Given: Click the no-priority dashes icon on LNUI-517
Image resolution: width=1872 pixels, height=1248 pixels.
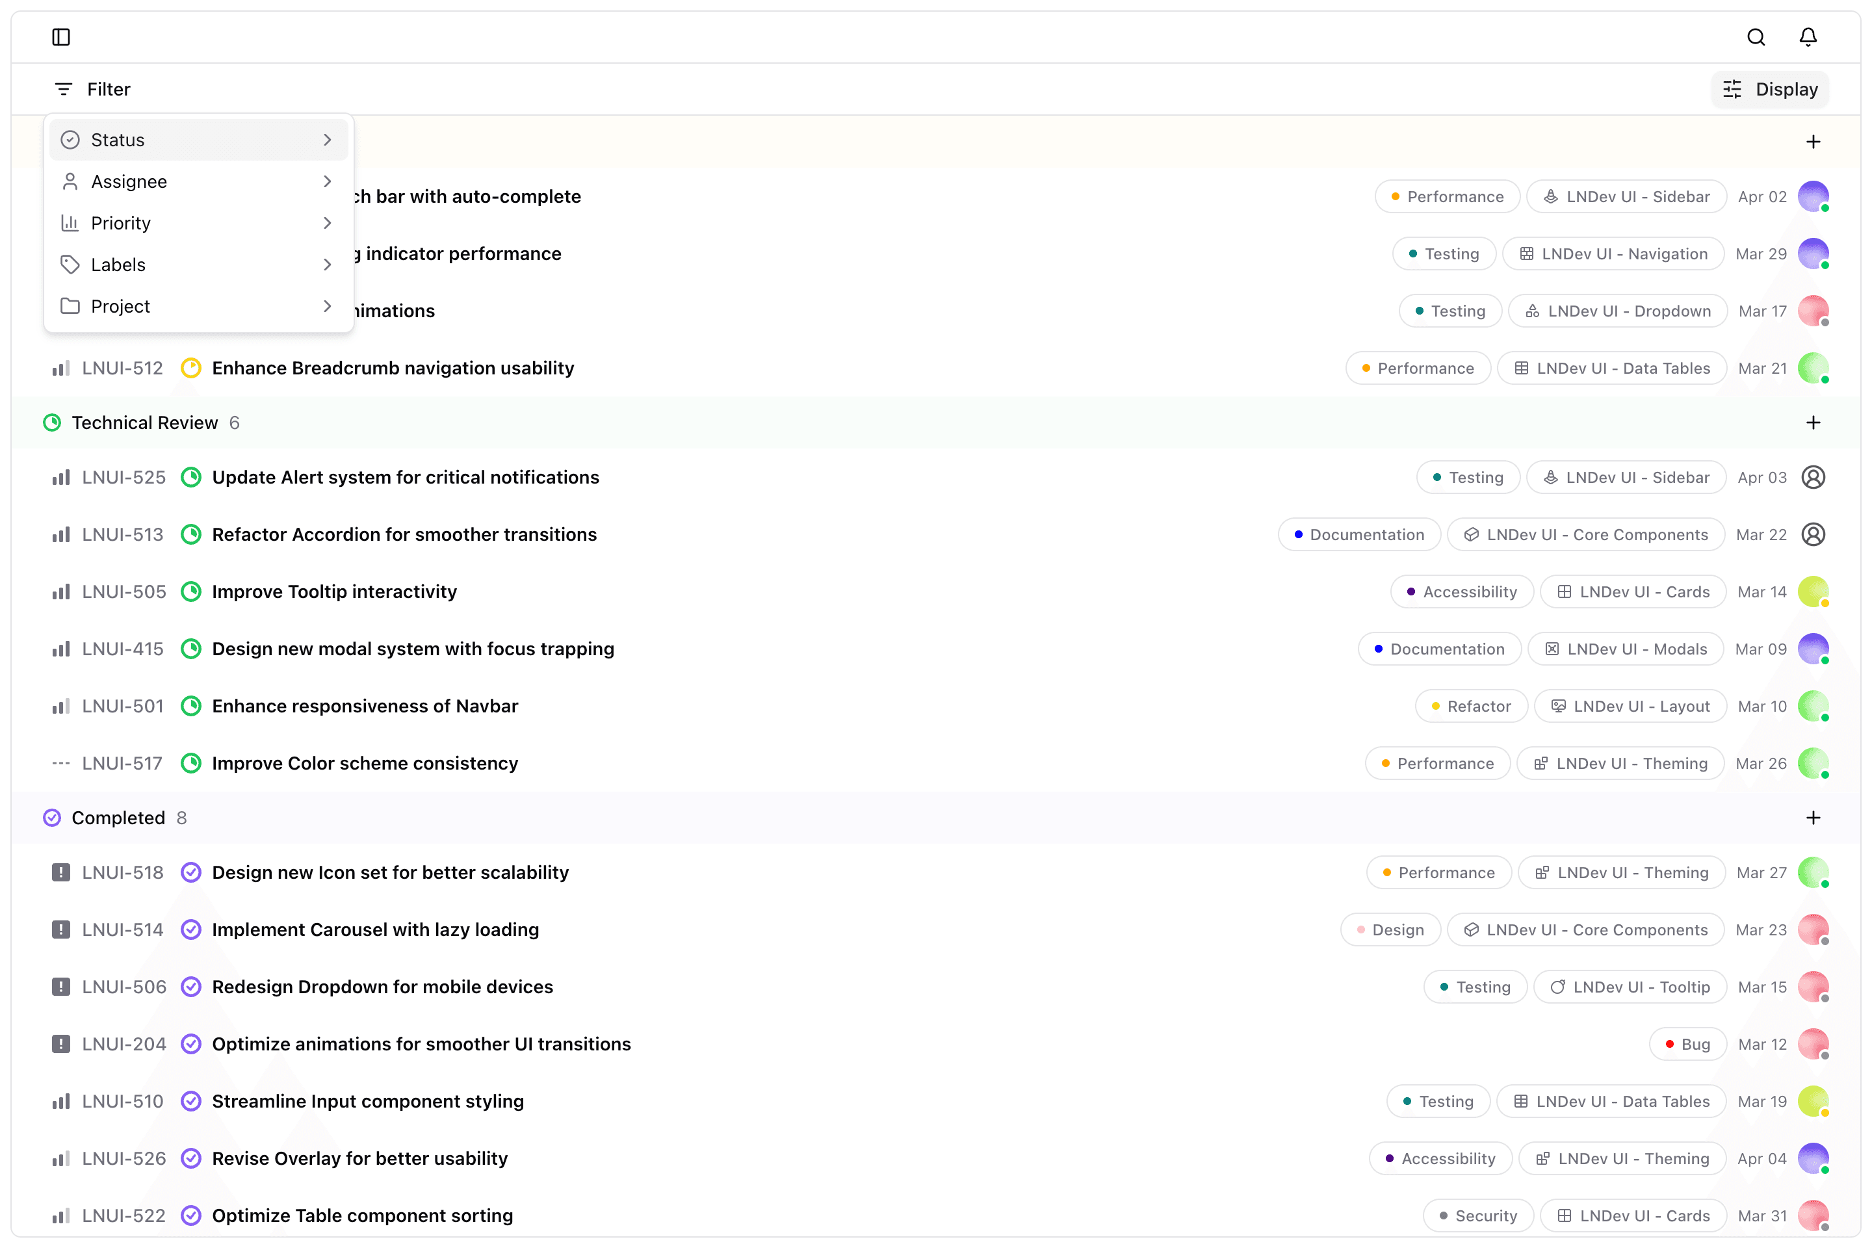Looking at the screenshot, I should 61,762.
